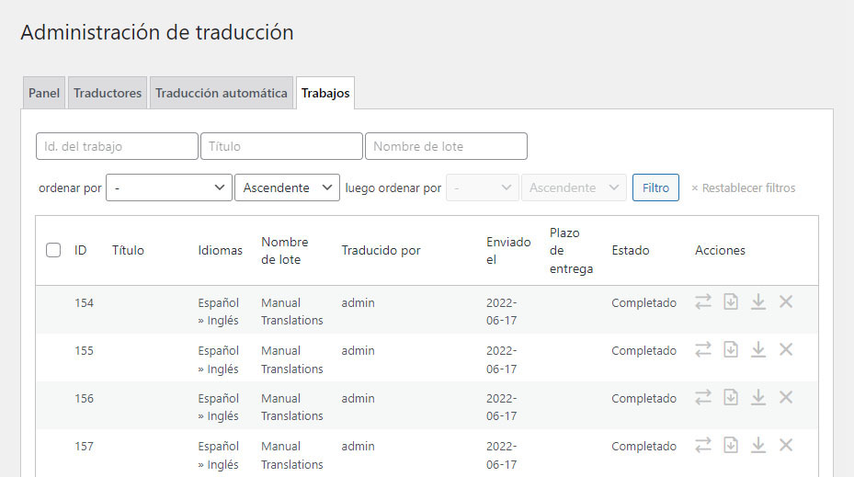The width and height of the screenshot is (854, 477).
Task: Click the swap arrows icon for job 157
Action: [x=703, y=446]
